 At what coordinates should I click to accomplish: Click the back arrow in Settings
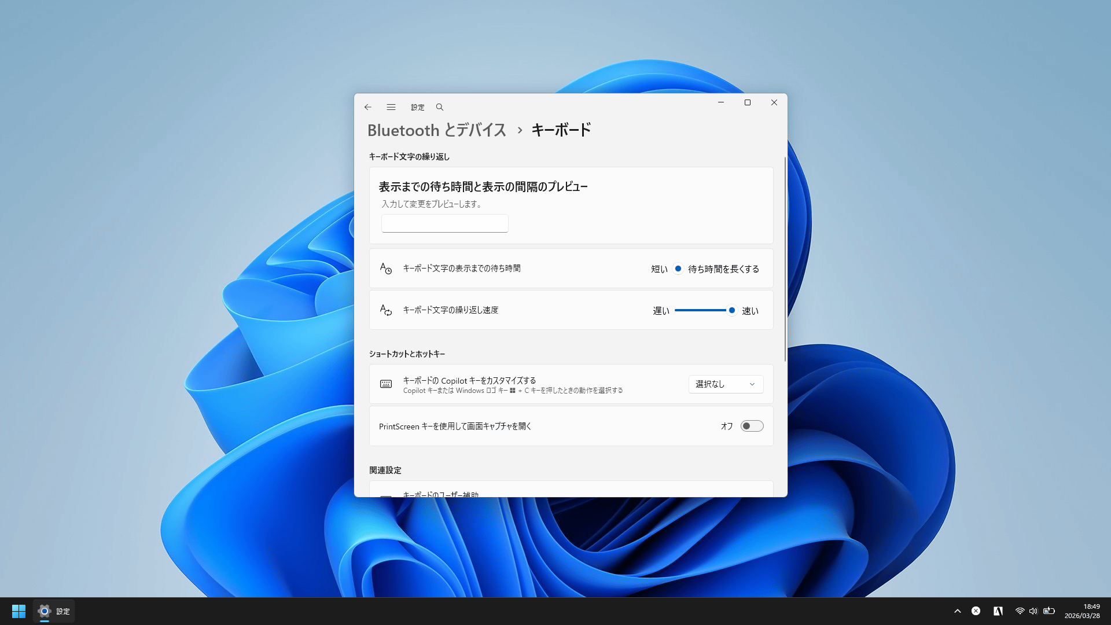[368, 107]
